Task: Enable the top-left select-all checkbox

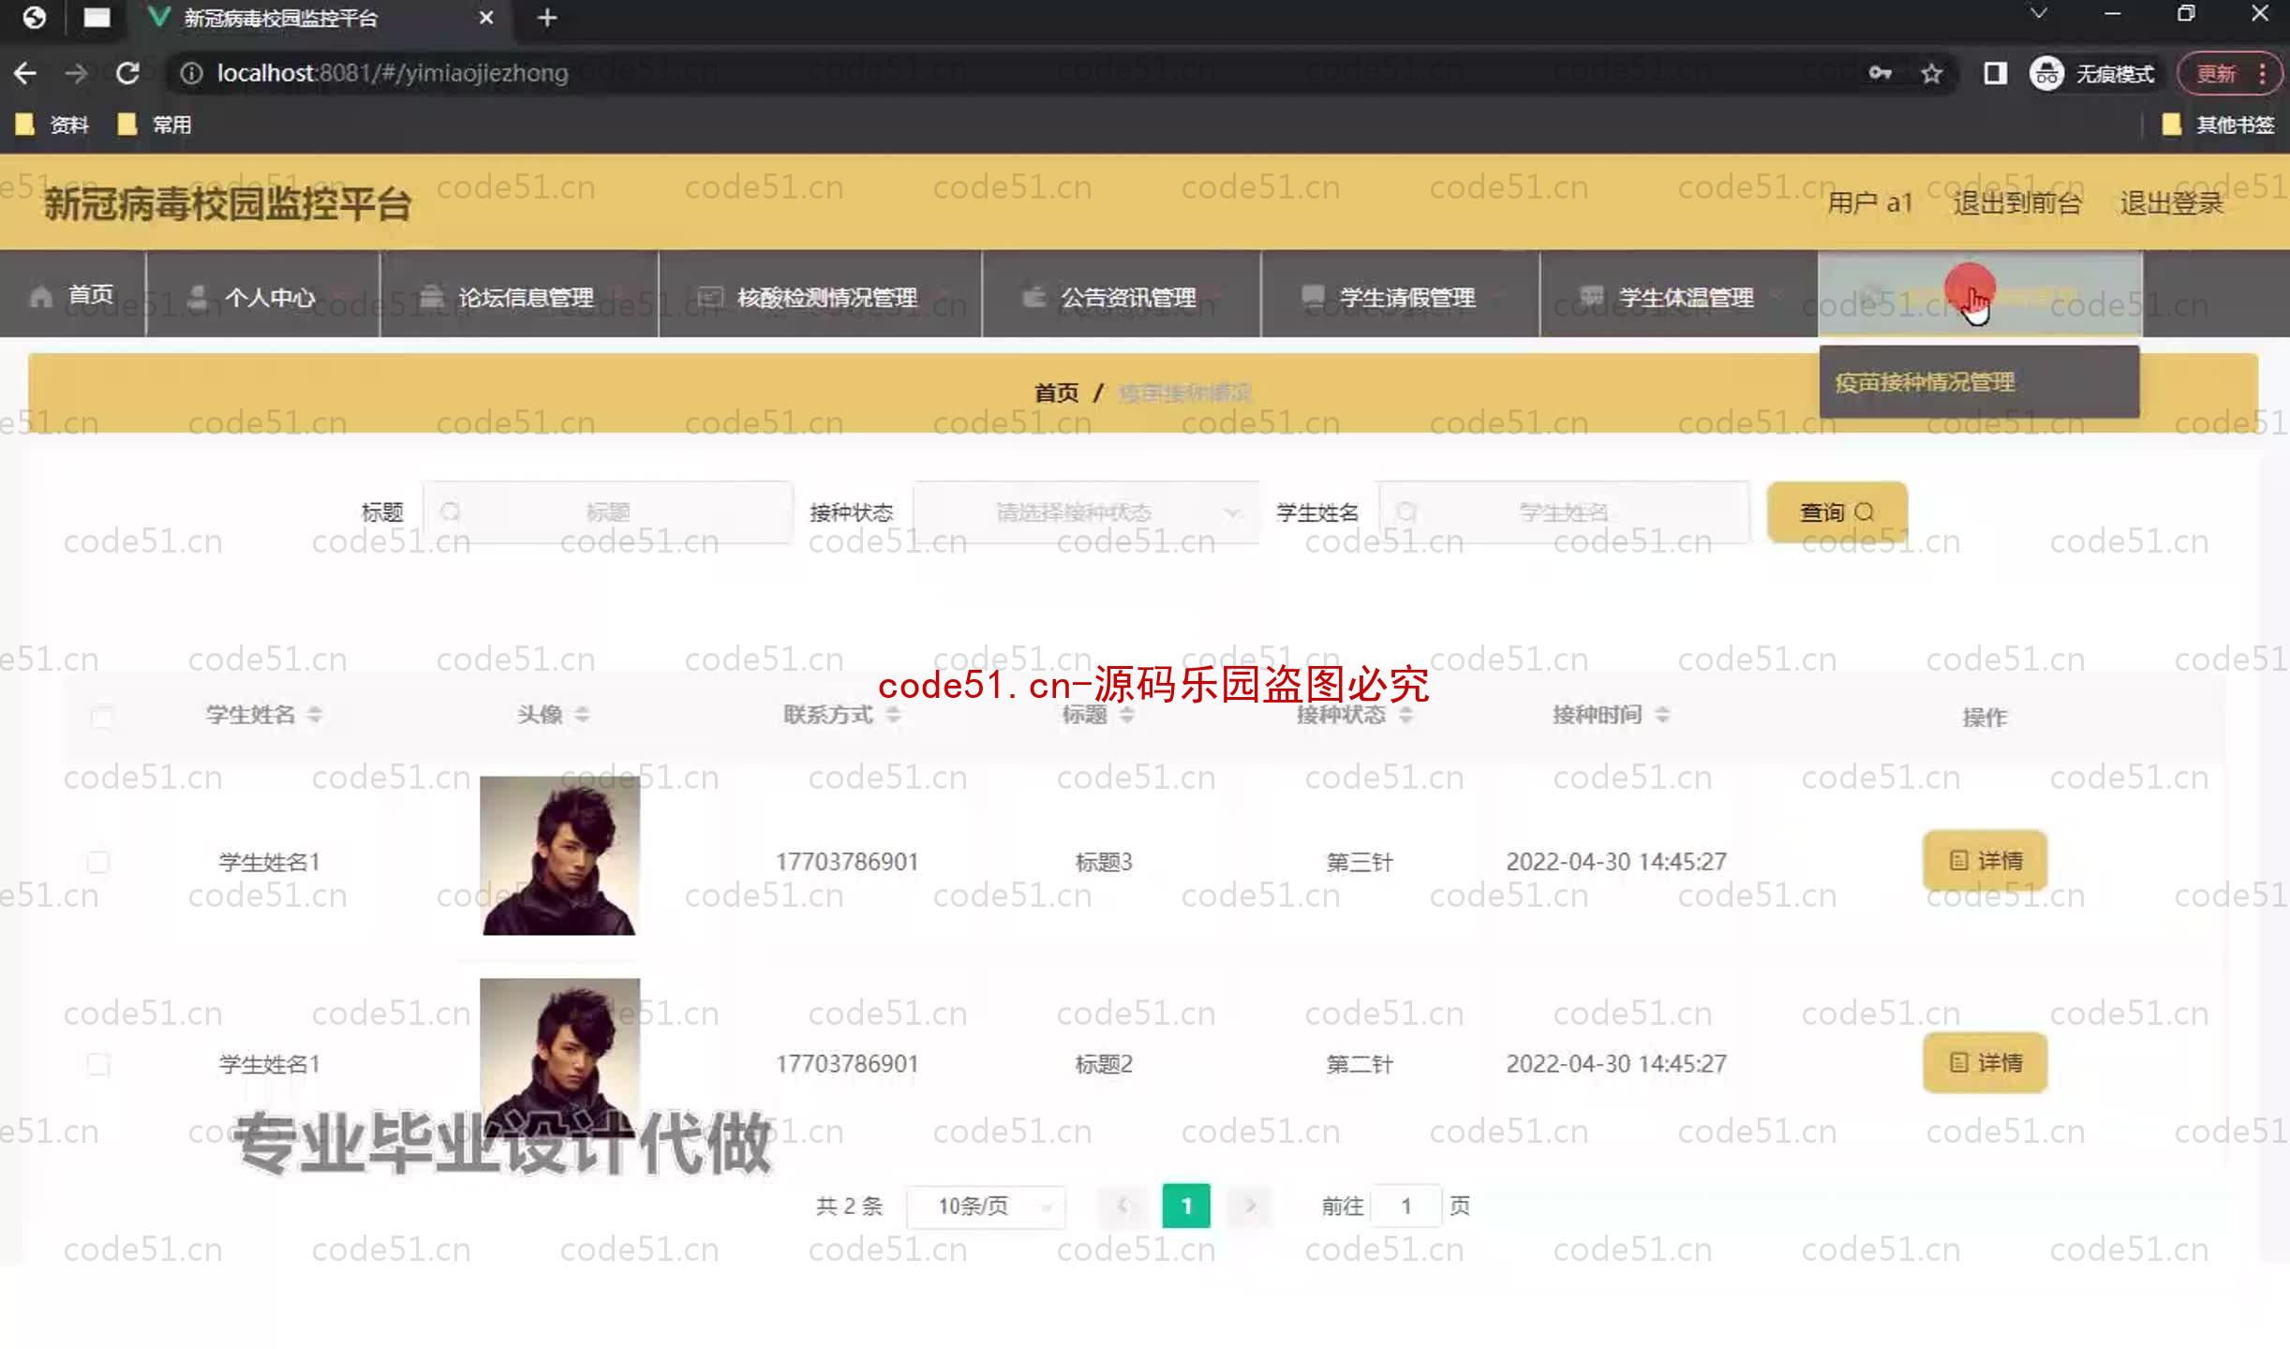Action: (99, 715)
